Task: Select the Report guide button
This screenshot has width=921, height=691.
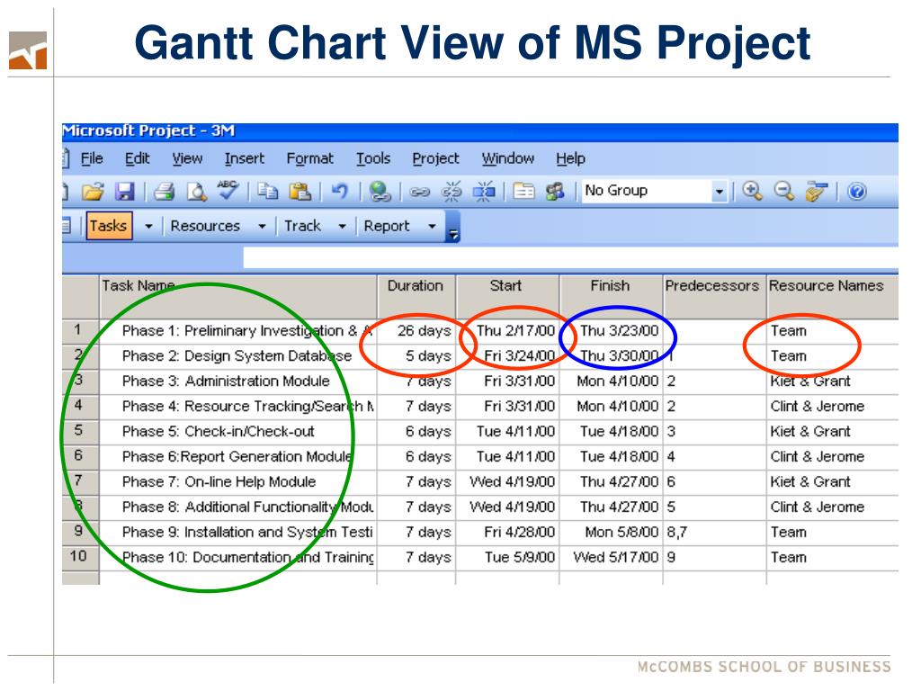Action: 387,226
